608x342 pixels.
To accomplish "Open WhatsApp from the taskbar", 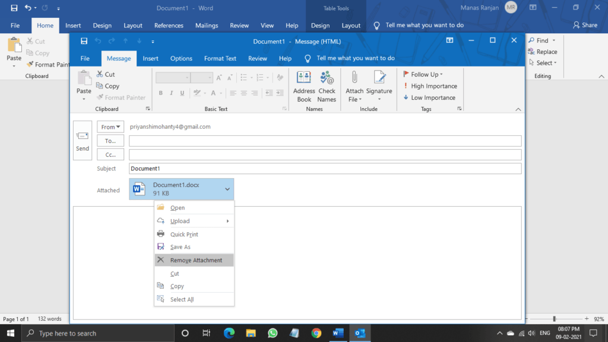I will point(273,333).
